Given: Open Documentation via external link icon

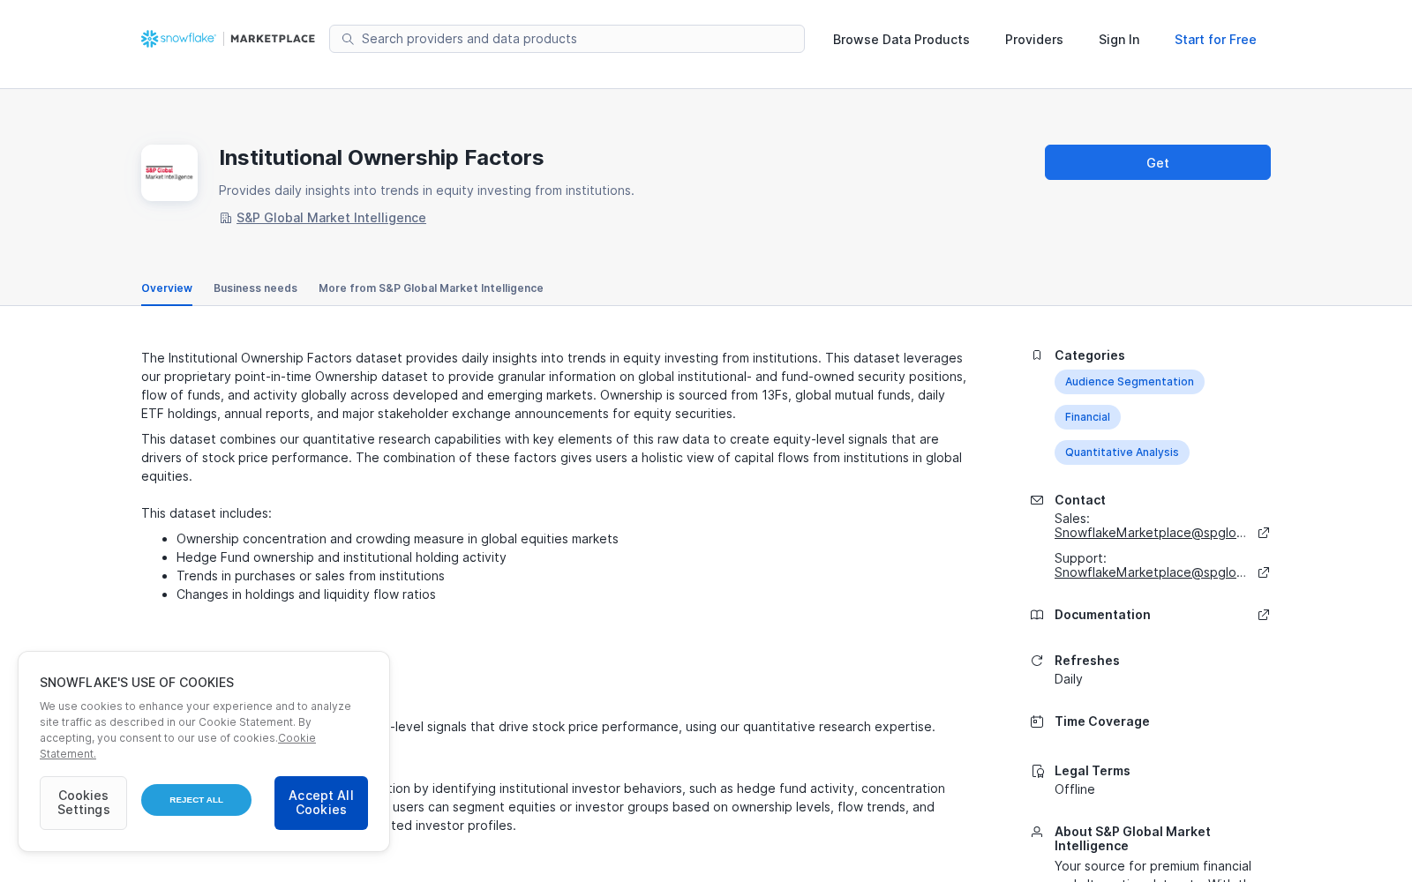Looking at the screenshot, I should click(1264, 615).
